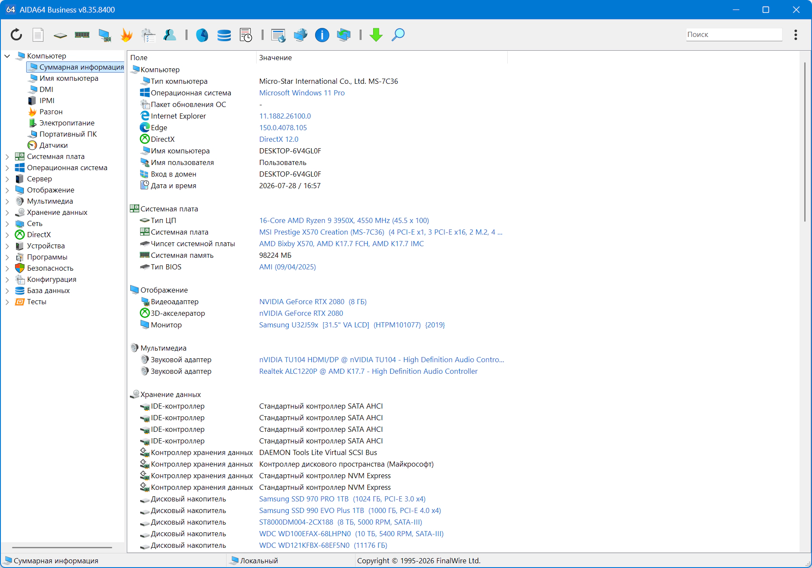The height and width of the screenshot is (568, 812).
Task: Select IPMI tree item
Action: (47, 101)
